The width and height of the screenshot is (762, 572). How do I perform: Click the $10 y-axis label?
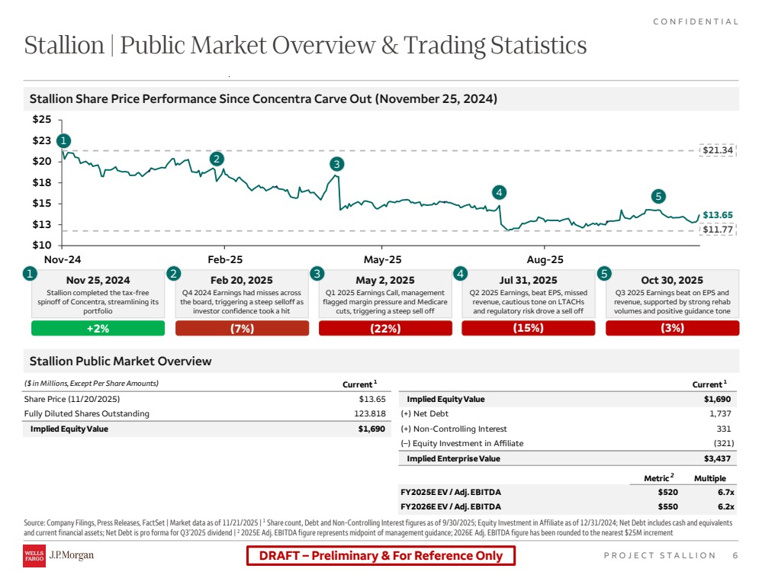pos(42,245)
